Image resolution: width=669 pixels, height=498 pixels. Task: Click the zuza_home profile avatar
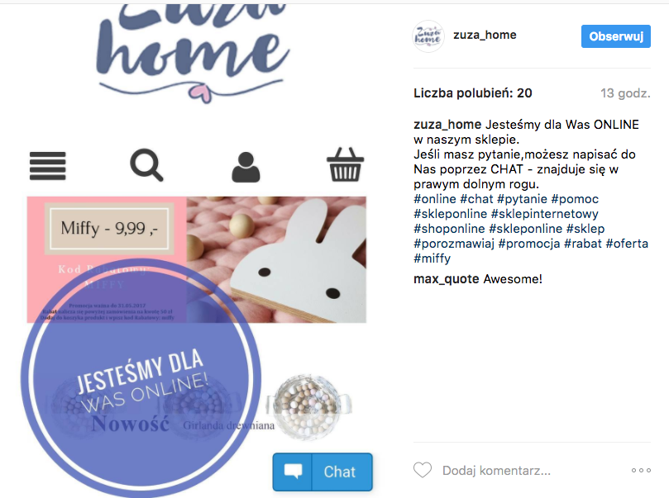(428, 36)
